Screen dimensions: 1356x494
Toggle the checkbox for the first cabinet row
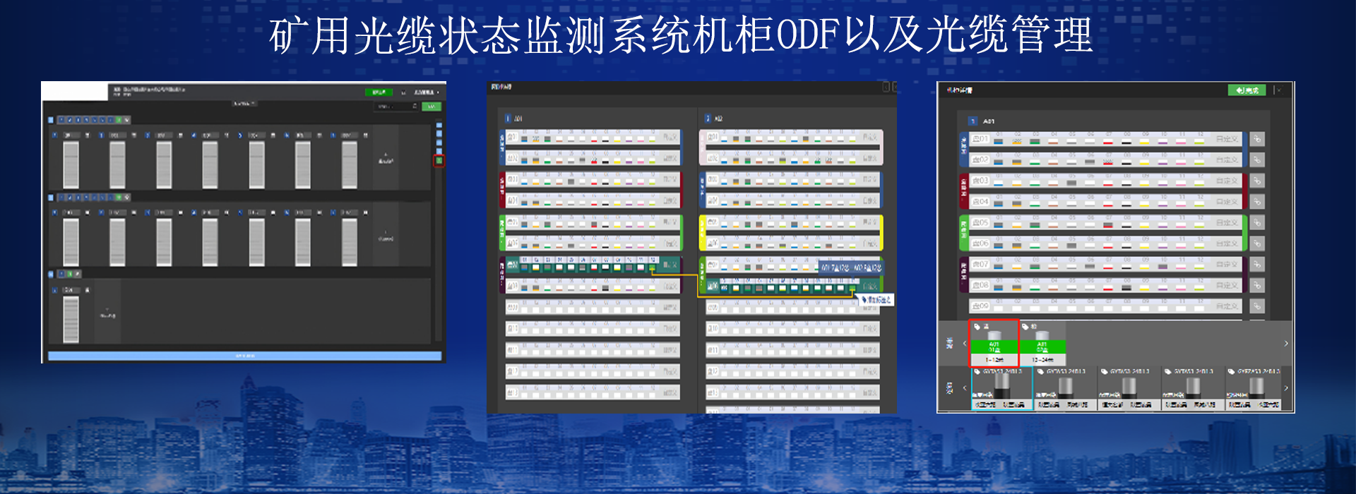pos(51,121)
